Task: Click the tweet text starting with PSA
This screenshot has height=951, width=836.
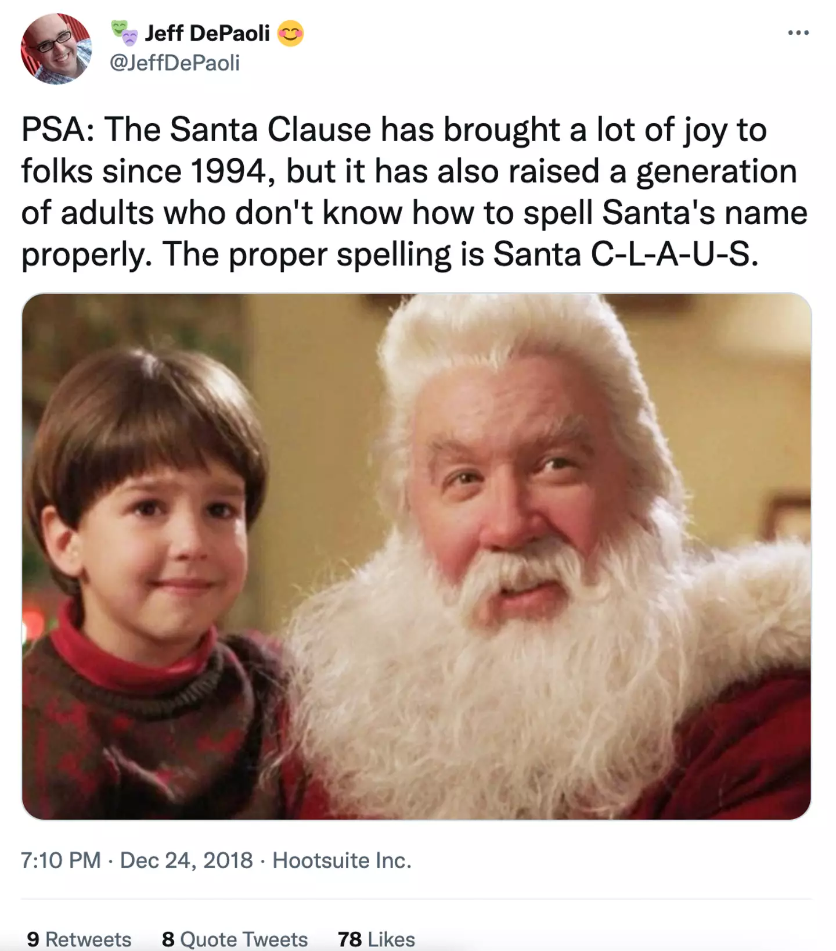Action: click(406, 192)
